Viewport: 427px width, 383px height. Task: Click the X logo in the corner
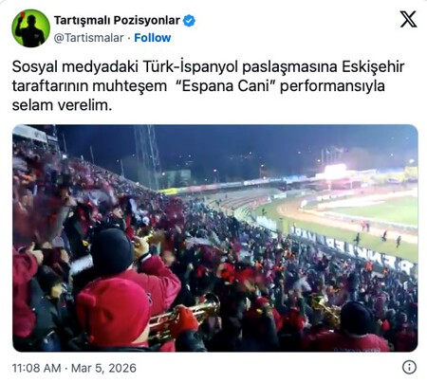tap(408, 19)
